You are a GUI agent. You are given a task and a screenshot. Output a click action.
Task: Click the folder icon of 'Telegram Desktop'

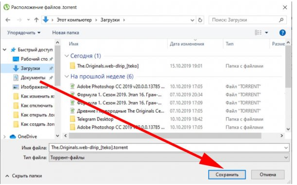pyautogui.click(x=72, y=119)
